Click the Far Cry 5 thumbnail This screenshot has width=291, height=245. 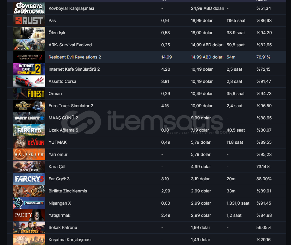click(x=29, y=130)
